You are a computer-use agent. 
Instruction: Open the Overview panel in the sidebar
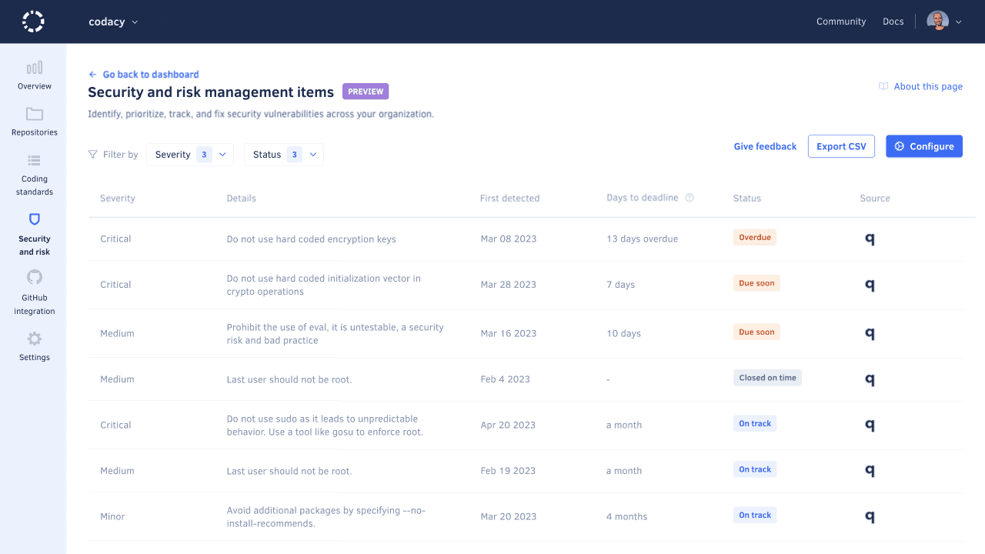click(x=34, y=75)
